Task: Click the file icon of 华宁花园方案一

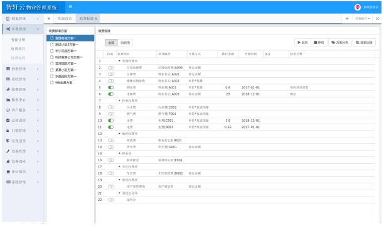Action: [51, 51]
